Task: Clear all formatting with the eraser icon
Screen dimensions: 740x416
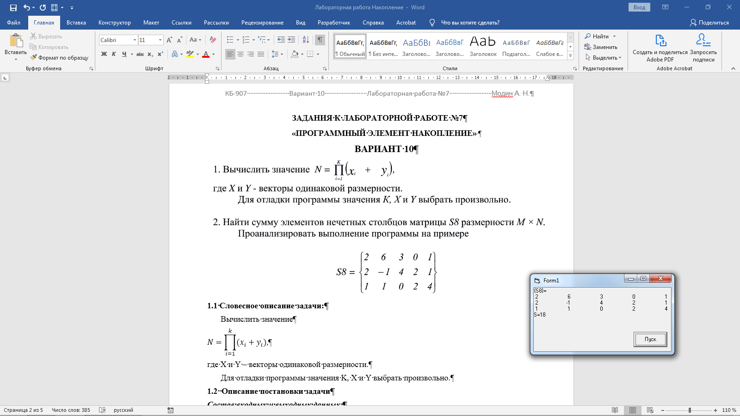Action: (x=213, y=40)
